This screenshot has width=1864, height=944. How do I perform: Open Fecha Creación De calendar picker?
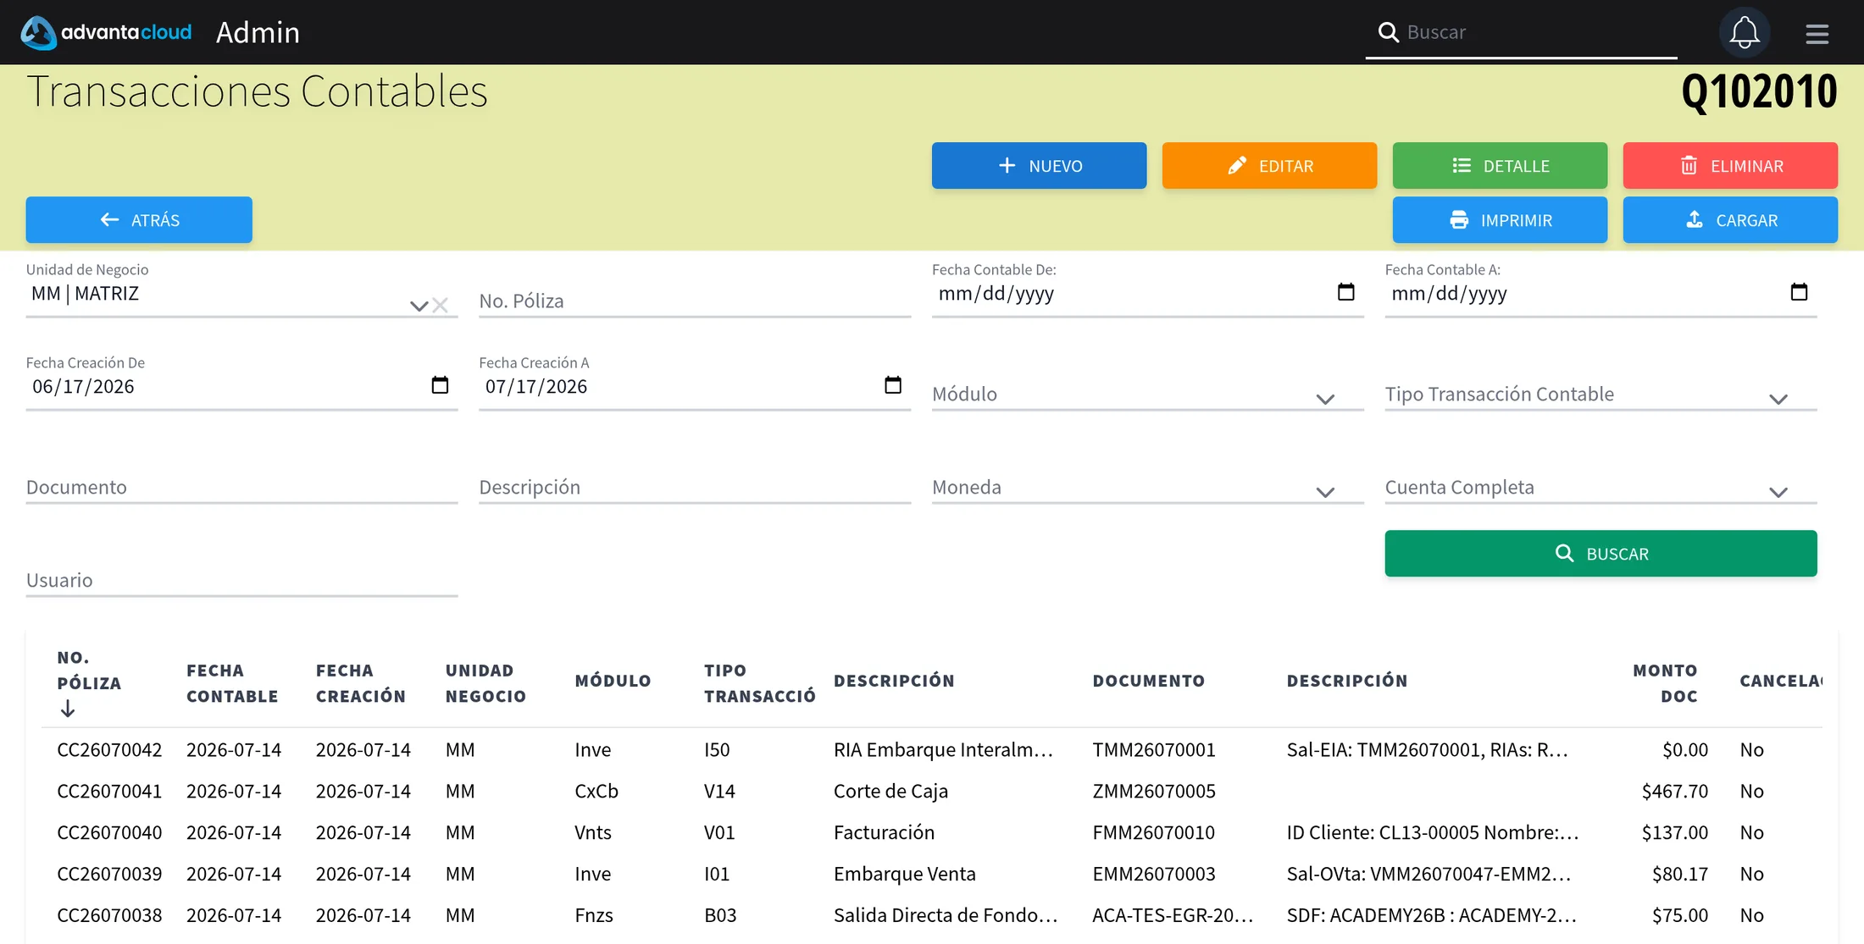click(440, 385)
